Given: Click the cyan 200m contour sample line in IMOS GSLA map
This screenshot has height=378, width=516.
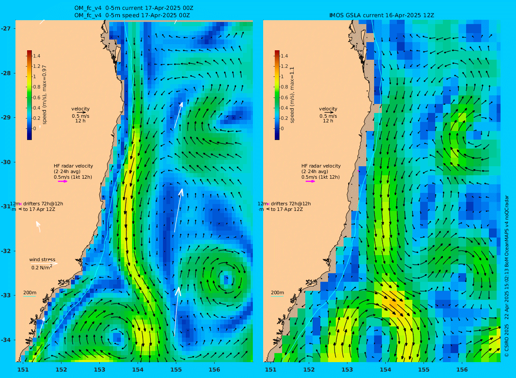Looking at the screenshot, I should coord(277,296).
